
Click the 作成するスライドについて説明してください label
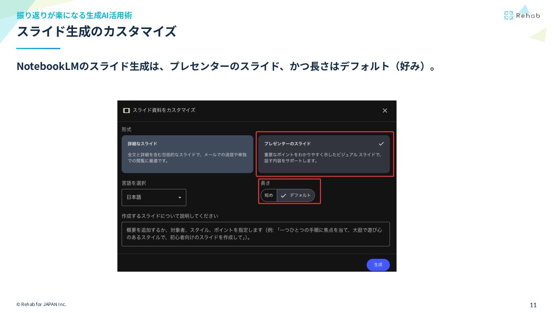[x=170, y=216]
